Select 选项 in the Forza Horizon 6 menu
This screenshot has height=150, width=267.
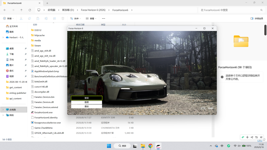(x=87, y=102)
